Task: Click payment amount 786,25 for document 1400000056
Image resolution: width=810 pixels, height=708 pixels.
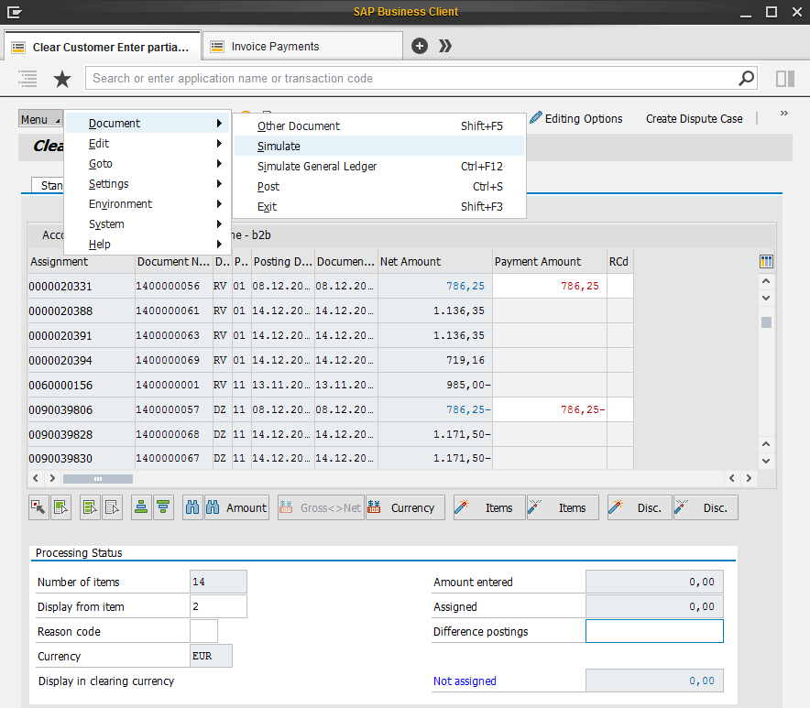Action: coord(550,286)
